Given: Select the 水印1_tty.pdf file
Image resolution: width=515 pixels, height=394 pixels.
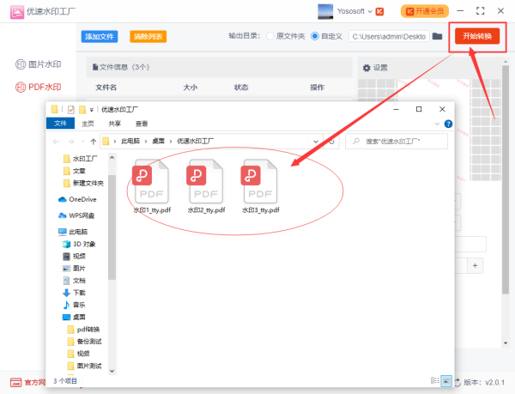Looking at the screenshot, I should click(x=152, y=186).
